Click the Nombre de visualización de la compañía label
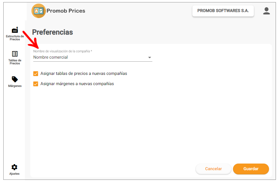The height and width of the screenshot is (184, 278). [63, 51]
